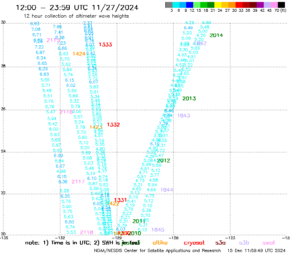Click the chart title showing 11/27/2024 date range
This screenshot has width=290, height=254.
tap(77, 7)
